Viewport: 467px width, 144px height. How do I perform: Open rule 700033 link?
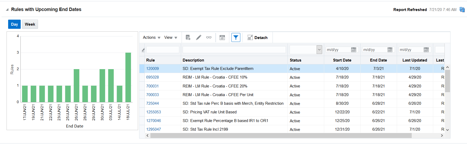coord(153,95)
